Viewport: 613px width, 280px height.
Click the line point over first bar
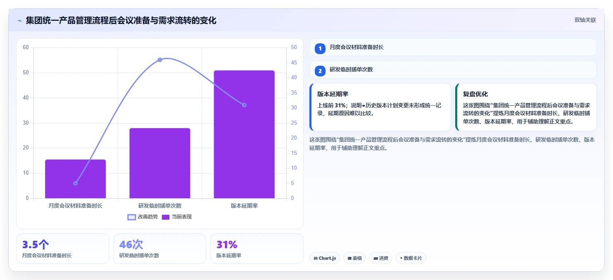[75, 183]
